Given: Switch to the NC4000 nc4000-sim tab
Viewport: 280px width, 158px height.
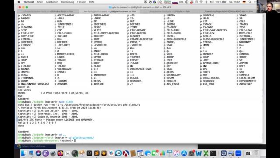Looking at the screenshot, I should click(x=228, y=11).
